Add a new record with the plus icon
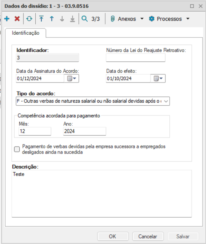 click(7, 19)
